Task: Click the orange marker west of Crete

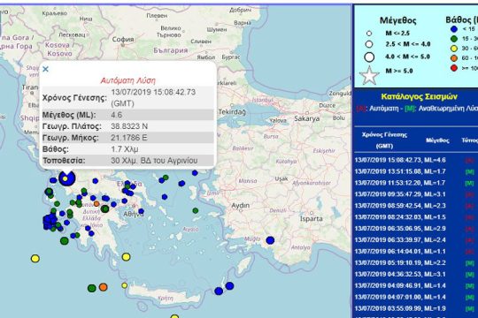Action: [x=103, y=287]
